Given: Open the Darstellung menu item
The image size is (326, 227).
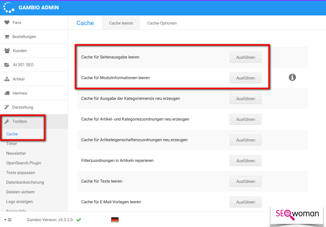Looking at the screenshot, I should click(34, 107).
